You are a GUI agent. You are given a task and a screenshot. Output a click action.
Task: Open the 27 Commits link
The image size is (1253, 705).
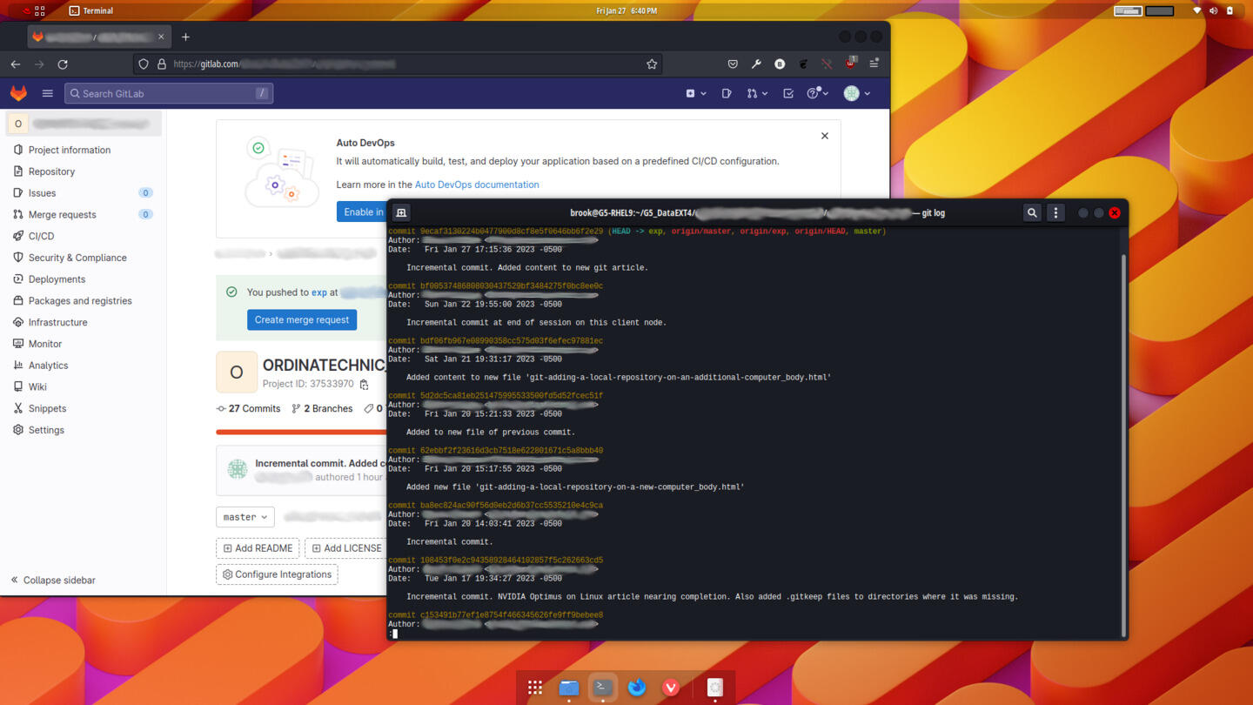tap(249, 408)
